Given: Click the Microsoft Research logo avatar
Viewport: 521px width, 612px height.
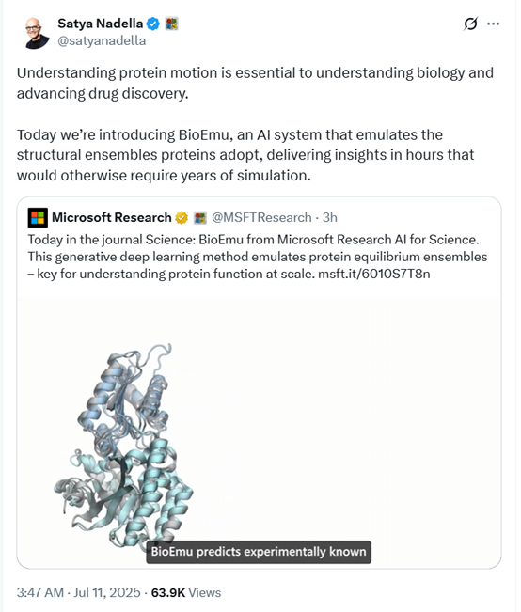Looking at the screenshot, I should pyautogui.click(x=38, y=217).
